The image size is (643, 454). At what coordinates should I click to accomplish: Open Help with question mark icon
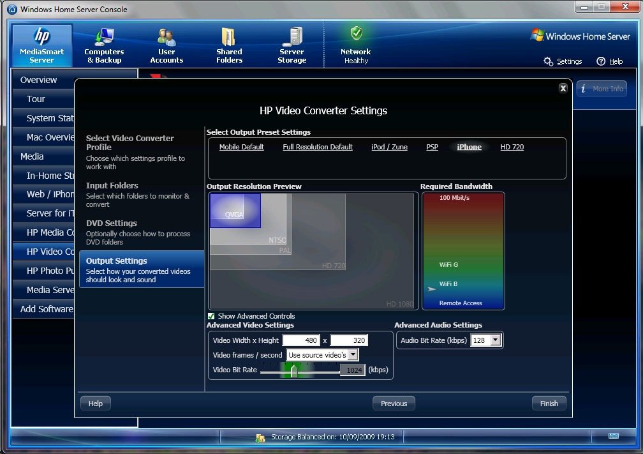click(x=609, y=61)
